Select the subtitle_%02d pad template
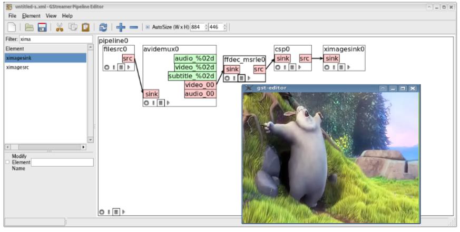Viewport: 460px width, 232px height. [192, 76]
